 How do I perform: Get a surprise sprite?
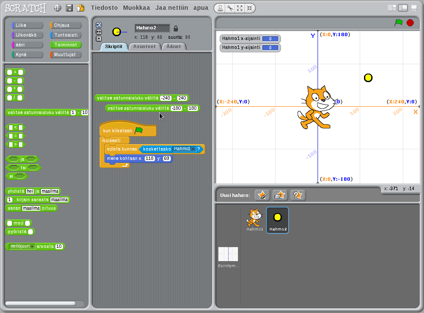point(298,195)
